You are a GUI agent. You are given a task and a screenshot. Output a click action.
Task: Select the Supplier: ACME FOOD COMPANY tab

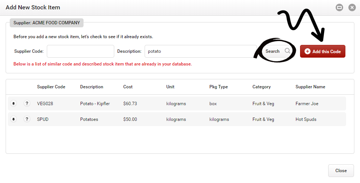pos(47,23)
